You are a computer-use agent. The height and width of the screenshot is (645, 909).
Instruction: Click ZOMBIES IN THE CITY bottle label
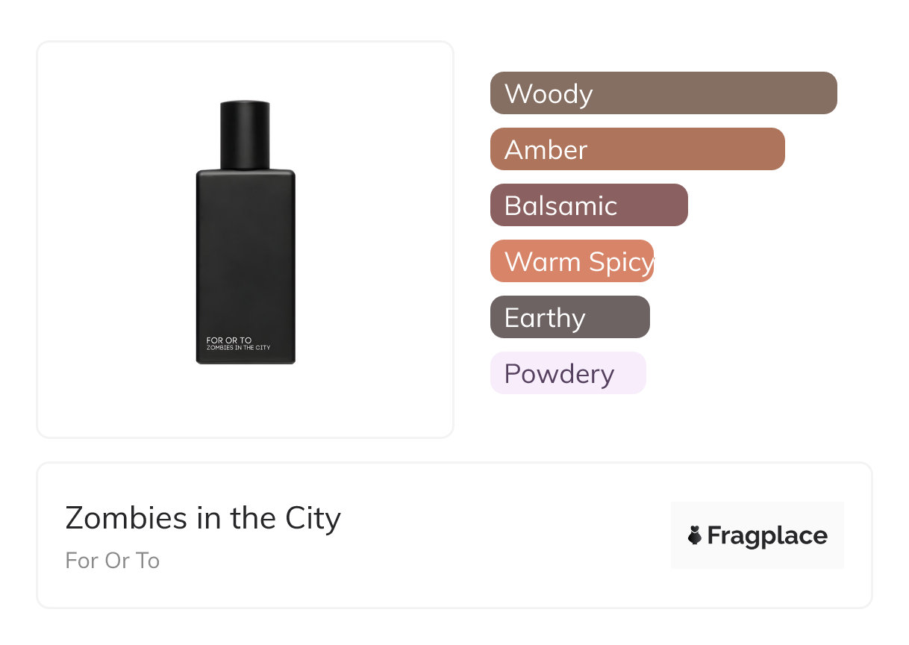(x=238, y=348)
